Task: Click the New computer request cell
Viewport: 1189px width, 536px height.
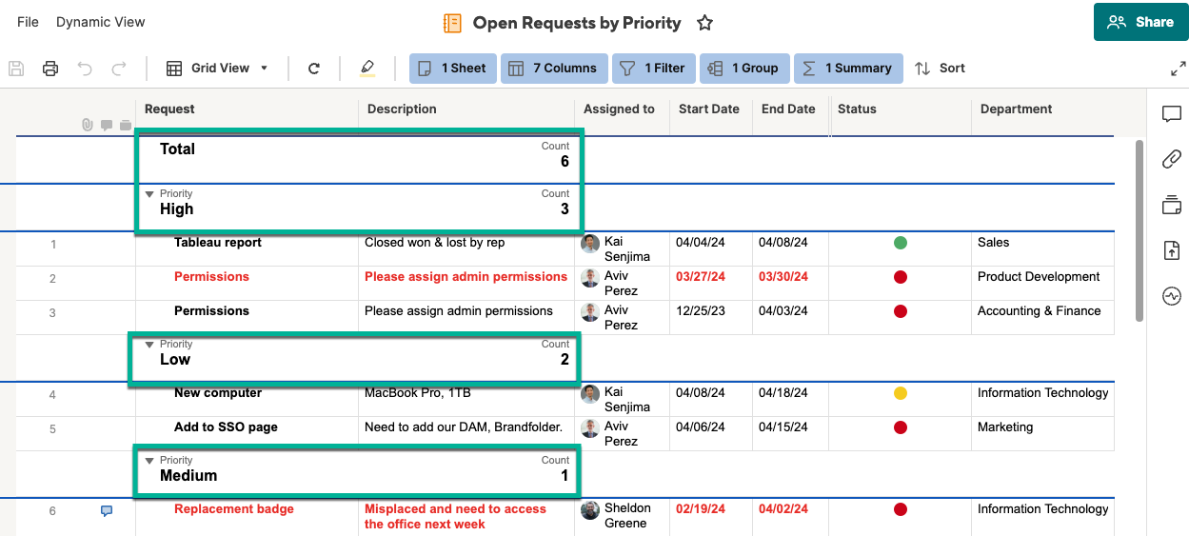Action: click(248, 400)
